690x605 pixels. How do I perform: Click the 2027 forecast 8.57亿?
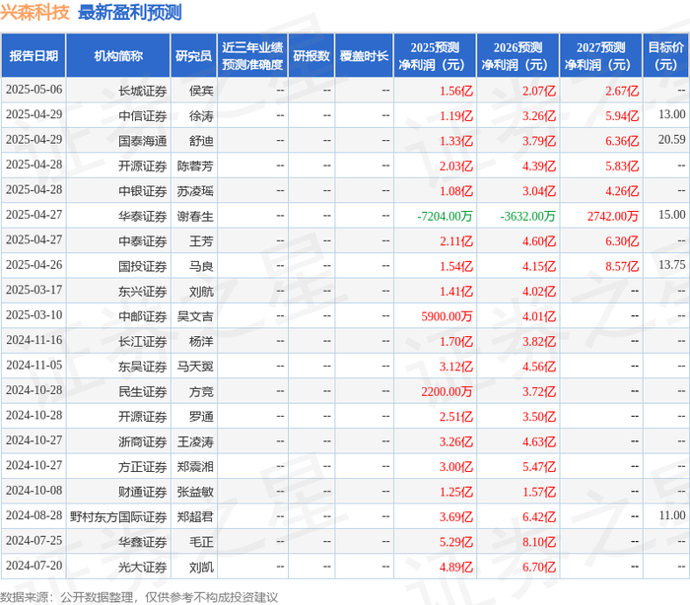tap(622, 266)
